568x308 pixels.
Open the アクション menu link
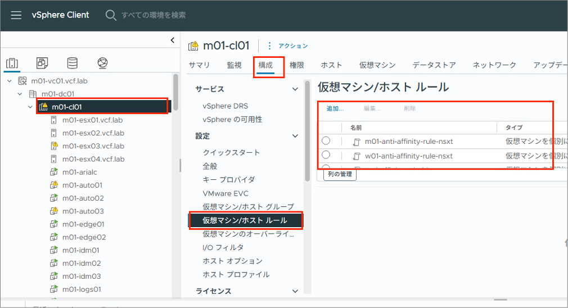click(293, 46)
